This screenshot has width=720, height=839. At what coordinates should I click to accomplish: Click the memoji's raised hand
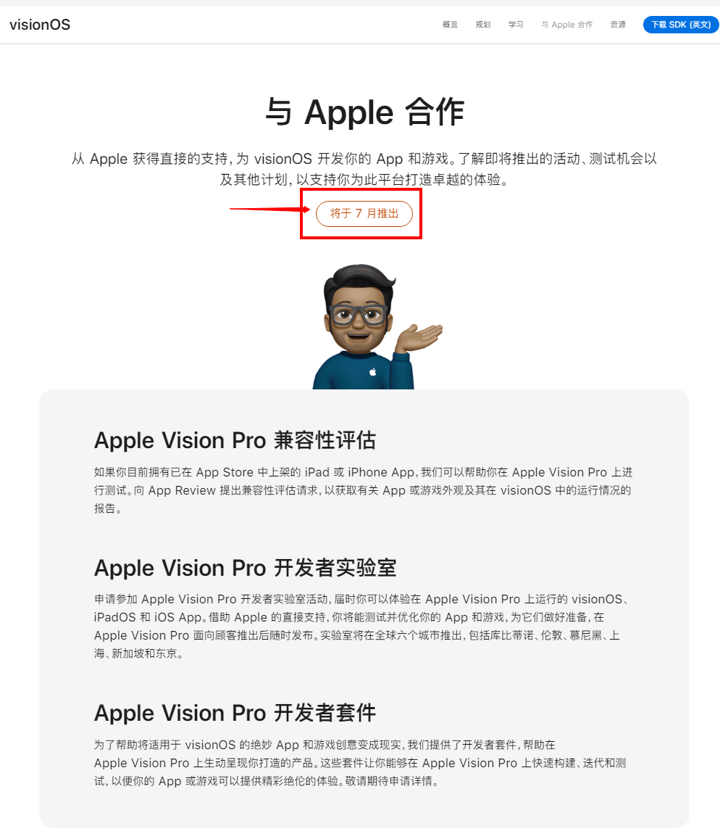click(x=421, y=337)
